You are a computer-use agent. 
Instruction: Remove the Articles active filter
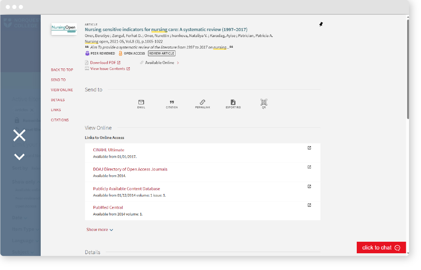[x=32, y=110]
